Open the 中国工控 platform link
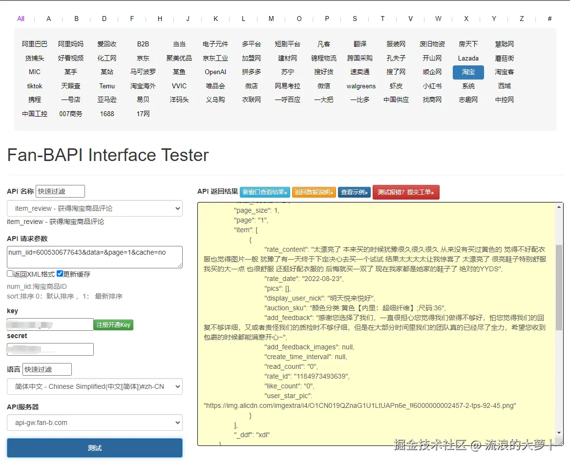 (x=35, y=114)
